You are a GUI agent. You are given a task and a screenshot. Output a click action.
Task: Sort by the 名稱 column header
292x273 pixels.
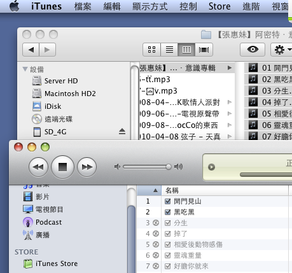click(225, 190)
